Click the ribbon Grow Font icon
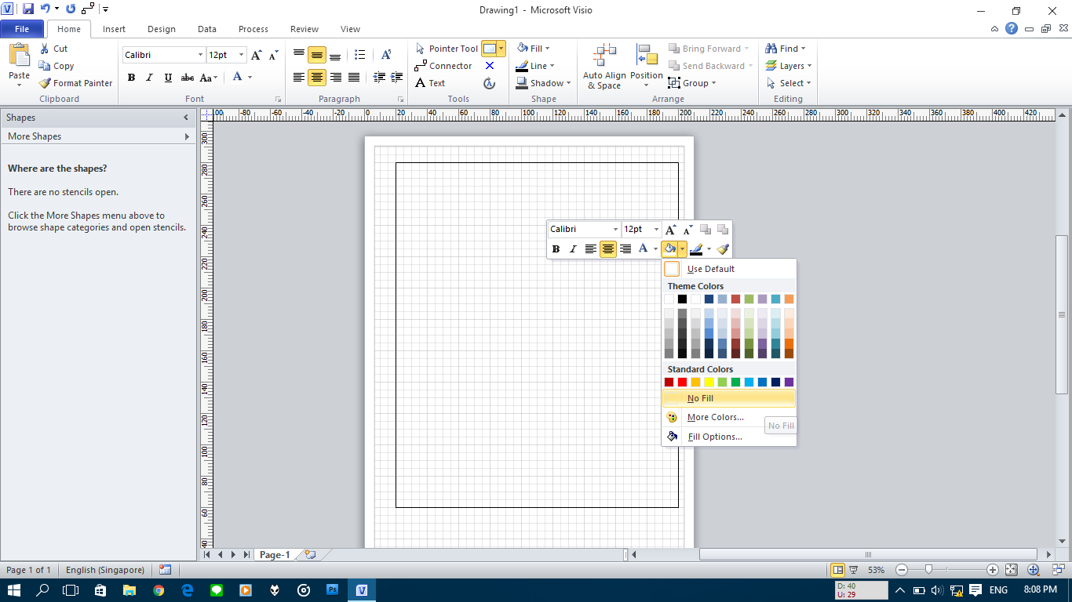The image size is (1072, 602). [257, 55]
